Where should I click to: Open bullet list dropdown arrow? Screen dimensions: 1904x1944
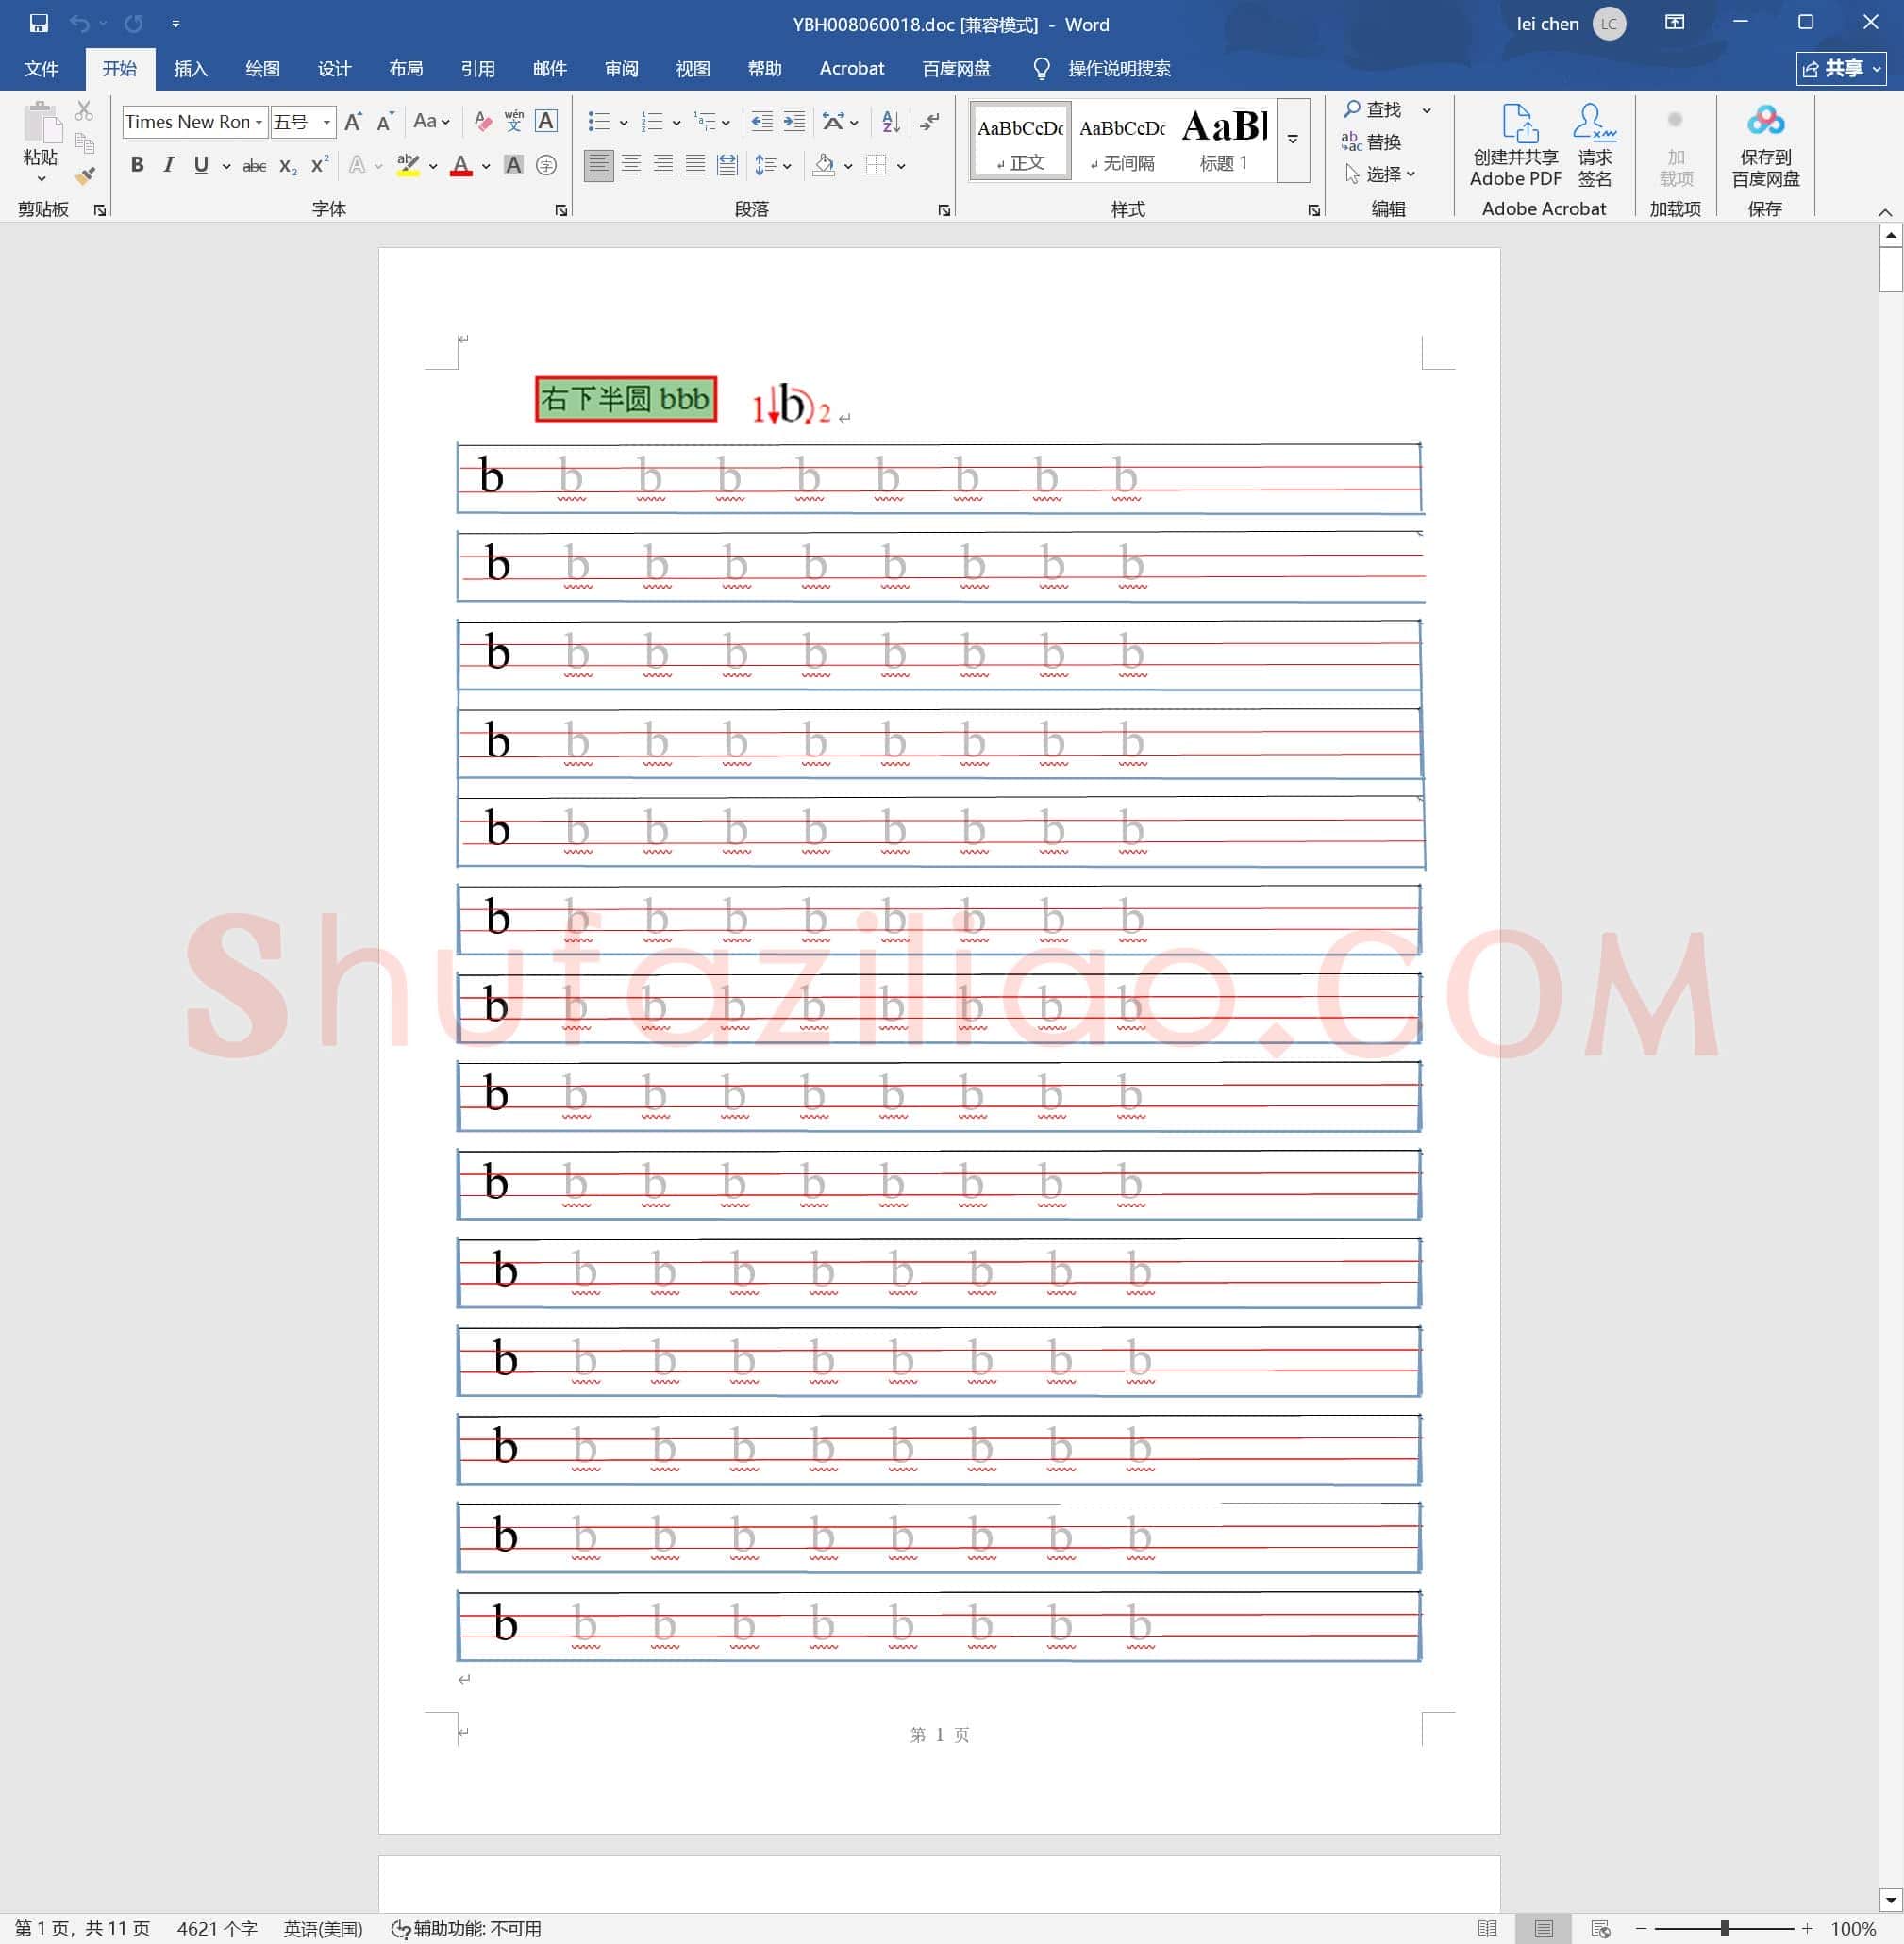point(623,123)
